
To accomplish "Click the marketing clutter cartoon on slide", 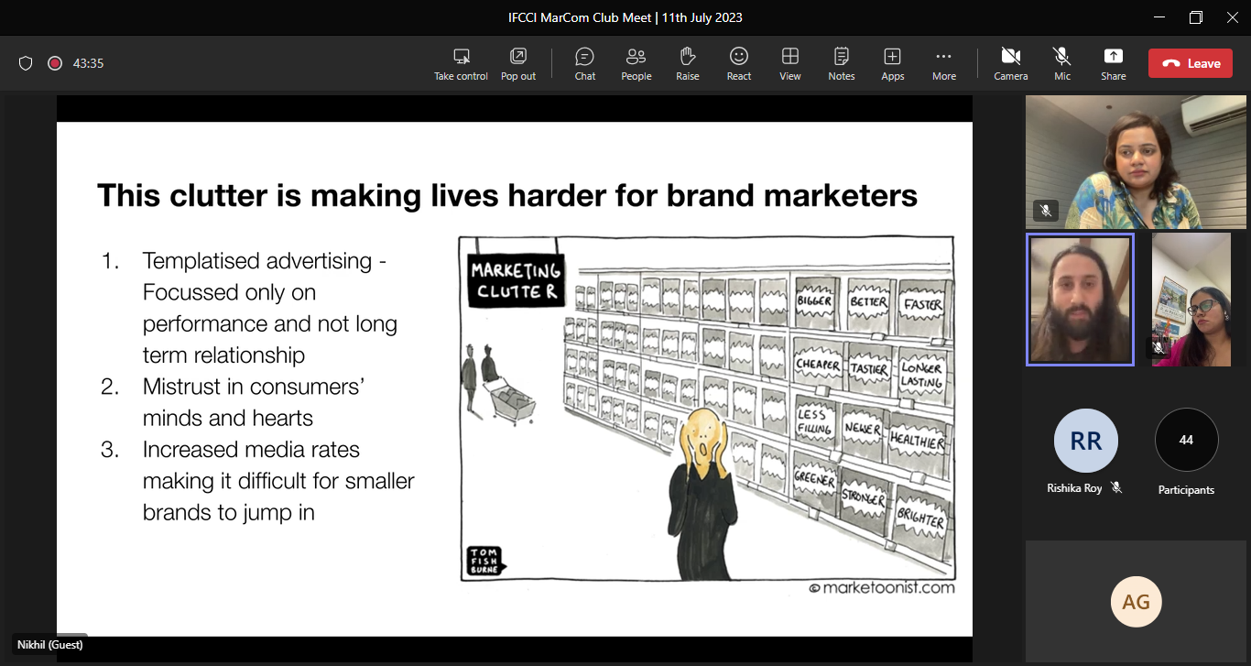I will click(706, 409).
